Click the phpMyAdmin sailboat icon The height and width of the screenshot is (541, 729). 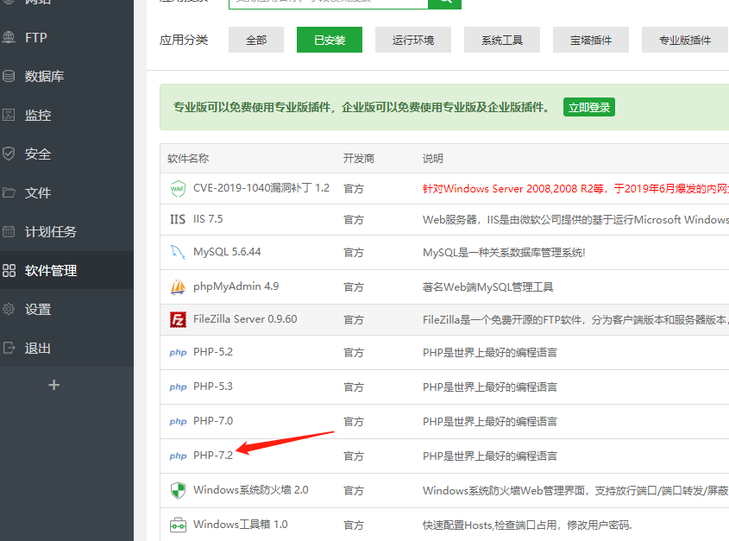(178, 286)
